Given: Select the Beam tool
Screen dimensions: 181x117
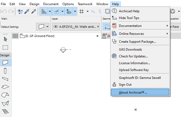Looking at the screenshot, I should tap(5, 79).
